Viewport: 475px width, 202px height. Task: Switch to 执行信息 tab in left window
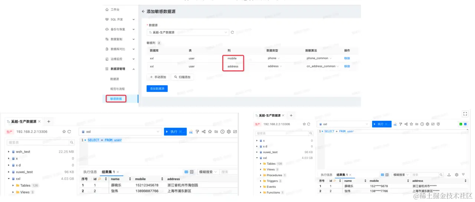(90, 172)
